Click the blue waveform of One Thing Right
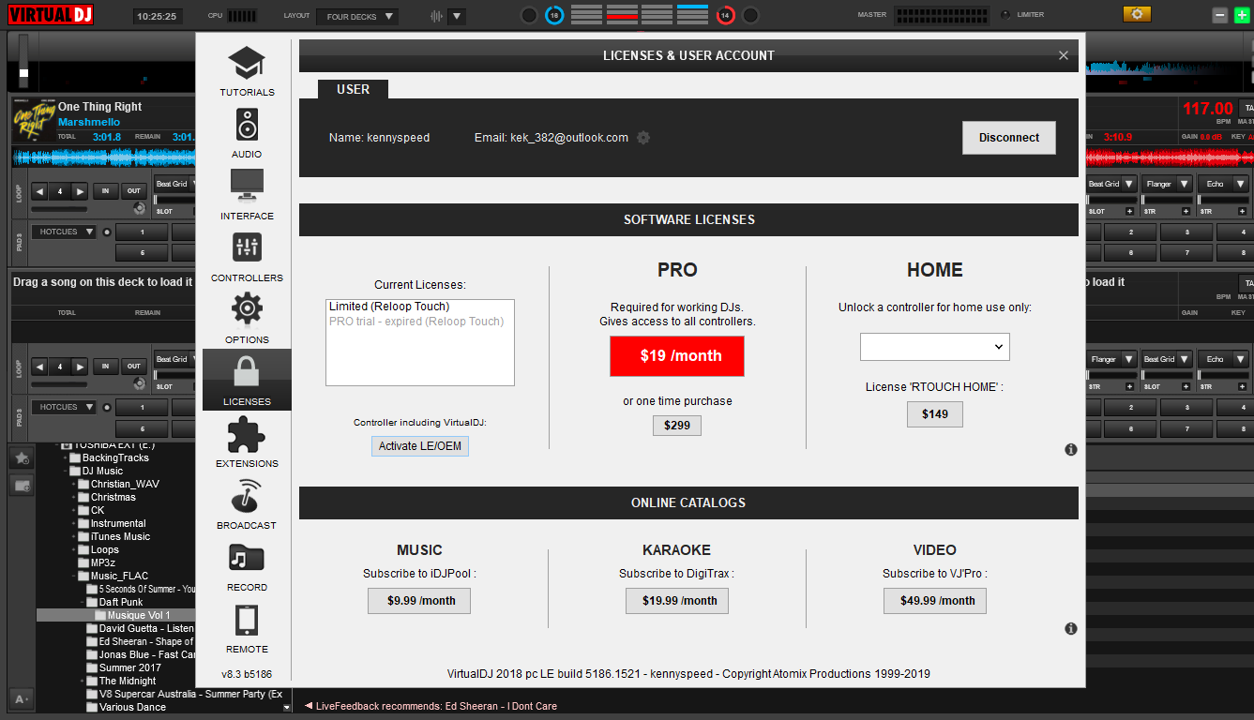The height and width of the screenshot is (720, 1254). tap(103, 157)
